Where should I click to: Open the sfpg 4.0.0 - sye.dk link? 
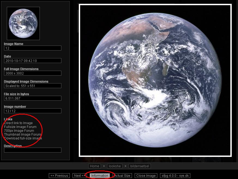175,175
